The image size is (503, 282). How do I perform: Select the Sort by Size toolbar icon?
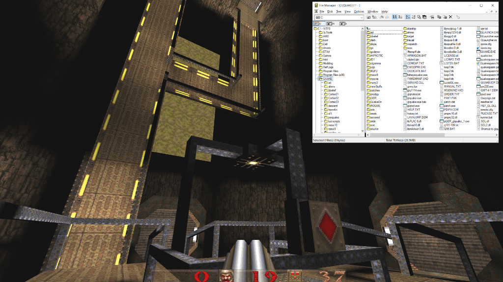[x=419, y=17]
